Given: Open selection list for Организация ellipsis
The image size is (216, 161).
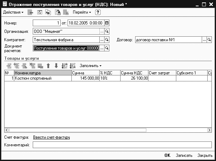Looking at the screenshot, I should click(x=102, y=31).
